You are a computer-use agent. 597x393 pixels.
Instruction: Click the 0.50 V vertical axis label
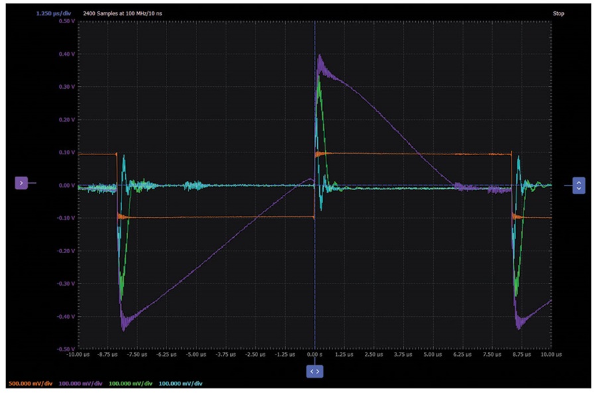tap(67, 21)
